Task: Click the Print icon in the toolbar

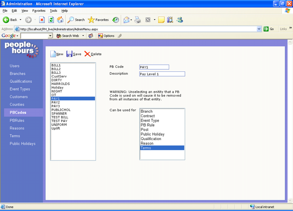Action: (x=138, y=20)
